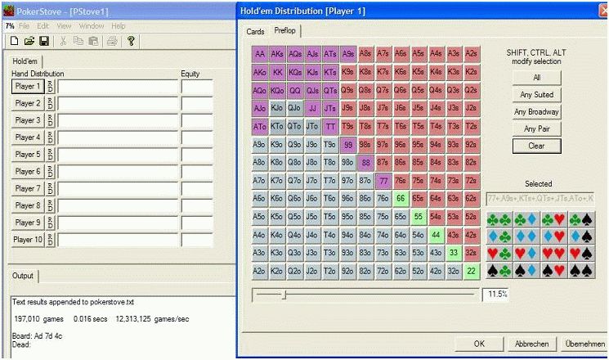The image size is (609, 360).
Task: Select the club-club suit combination
Action: [x=499, y=220]
